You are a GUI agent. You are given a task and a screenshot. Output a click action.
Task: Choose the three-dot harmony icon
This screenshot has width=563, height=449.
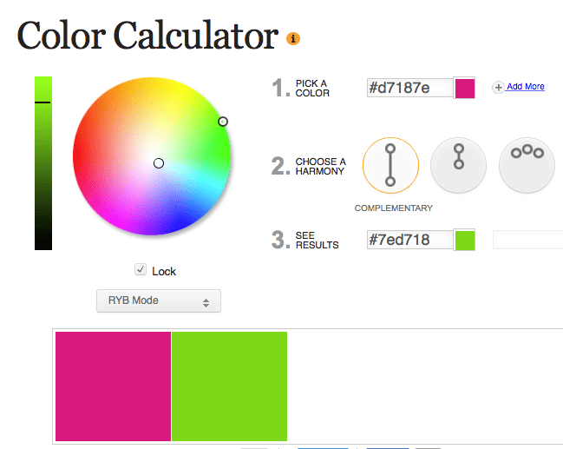(527, 164)
